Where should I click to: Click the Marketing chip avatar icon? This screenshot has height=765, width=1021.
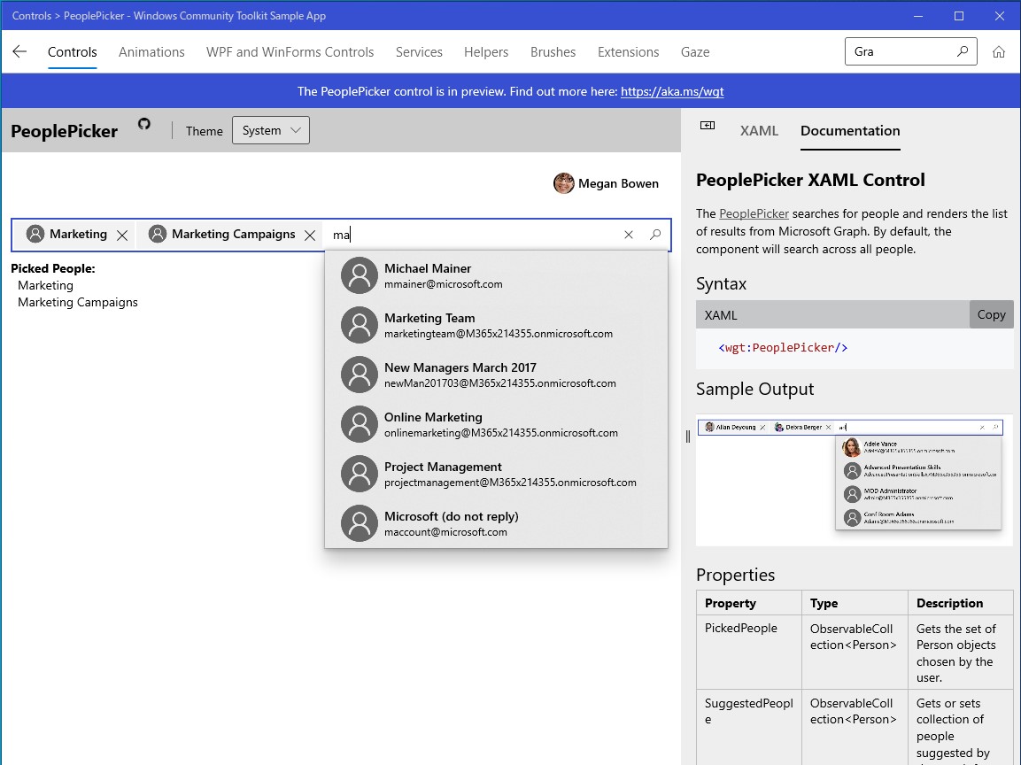[35, 234]
